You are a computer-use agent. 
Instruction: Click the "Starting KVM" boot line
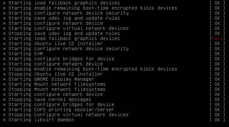coord(25,54)
